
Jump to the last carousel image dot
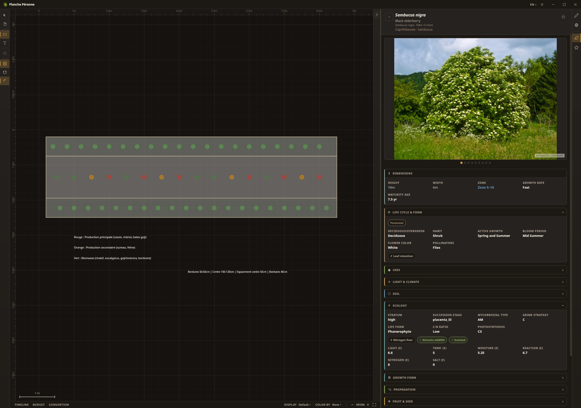(490, 163)
